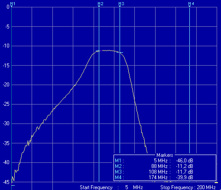Select the M1 marker triangle at top

[x=12, y=6]
